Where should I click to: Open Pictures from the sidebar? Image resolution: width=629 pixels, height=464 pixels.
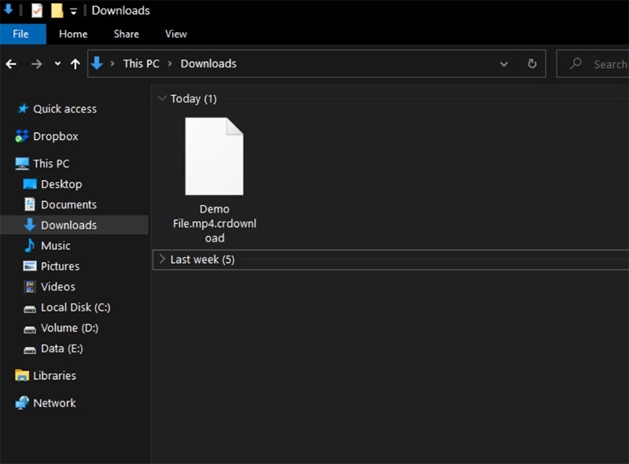pyautogui.click(x=60, y=266)
